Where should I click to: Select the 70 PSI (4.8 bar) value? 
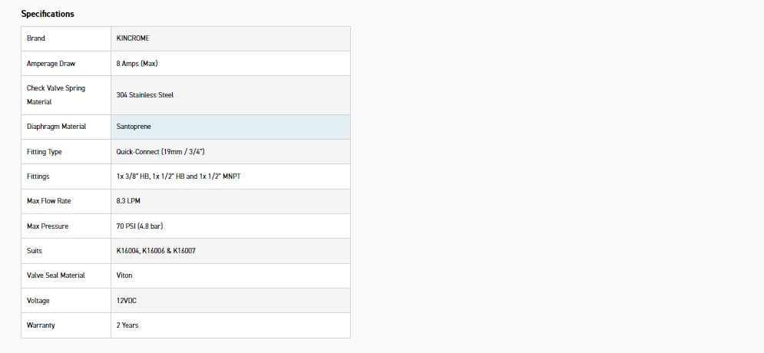(140, 226)
